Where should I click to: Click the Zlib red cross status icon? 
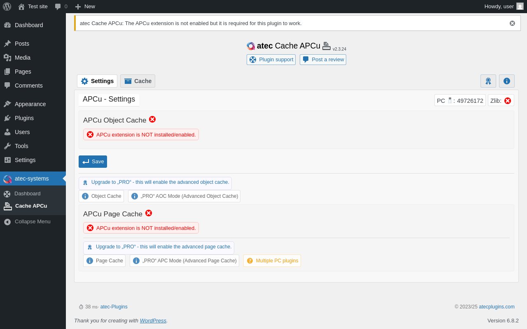[x=508, y=101]
